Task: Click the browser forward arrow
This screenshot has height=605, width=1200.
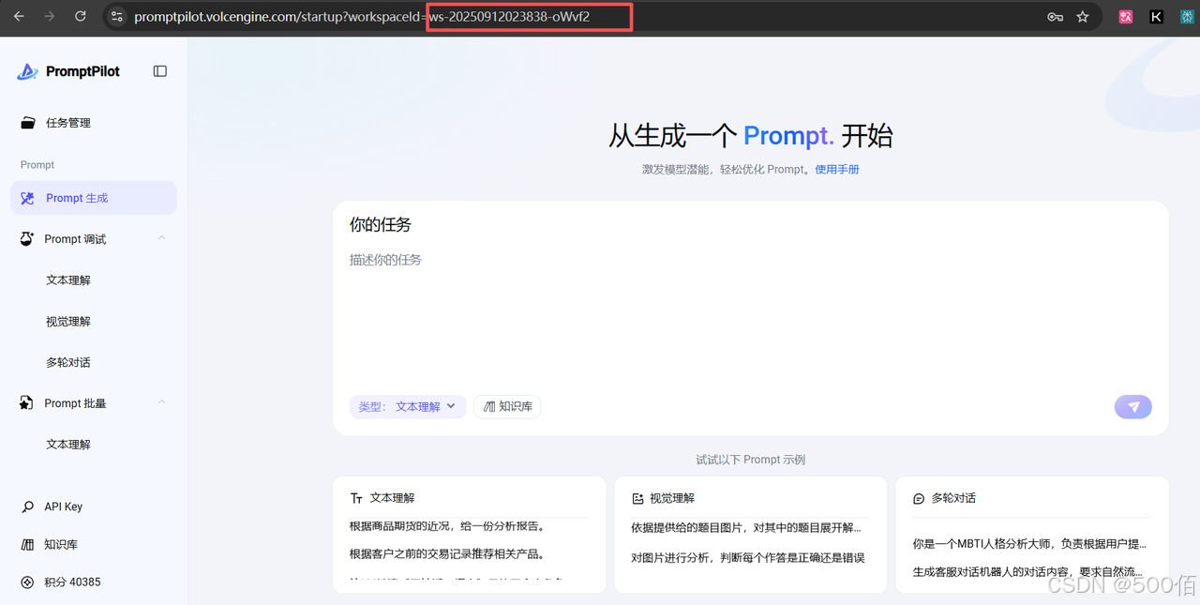Action: pyautogui.click(x=50, y=17)
